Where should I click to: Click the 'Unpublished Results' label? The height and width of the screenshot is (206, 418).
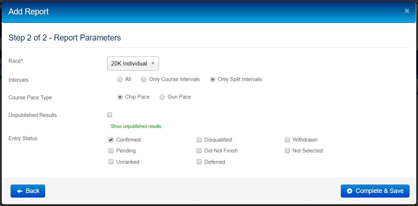click(33, 115)
